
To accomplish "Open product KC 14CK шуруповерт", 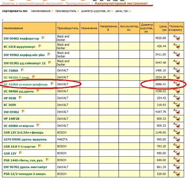I will pyautogui.click(x=20, y=47).
